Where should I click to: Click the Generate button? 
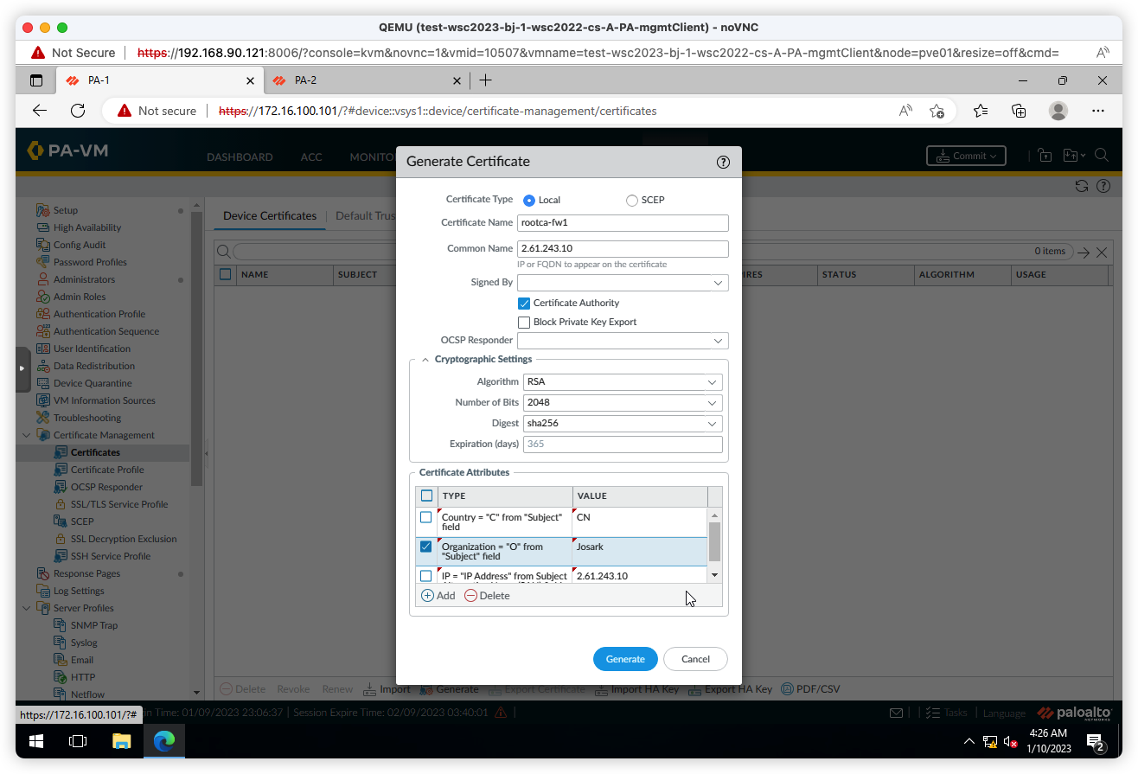tap(625, 659)
